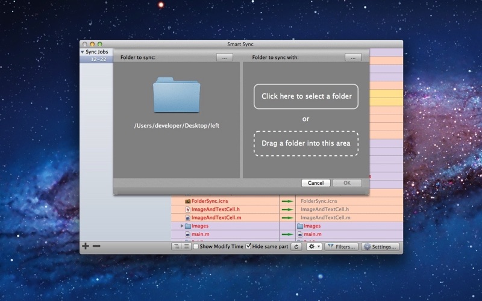Viewport: 482px width, 301px height.
Task: Switch to the flat list view mode icon
Action: (x=186, y=246)
